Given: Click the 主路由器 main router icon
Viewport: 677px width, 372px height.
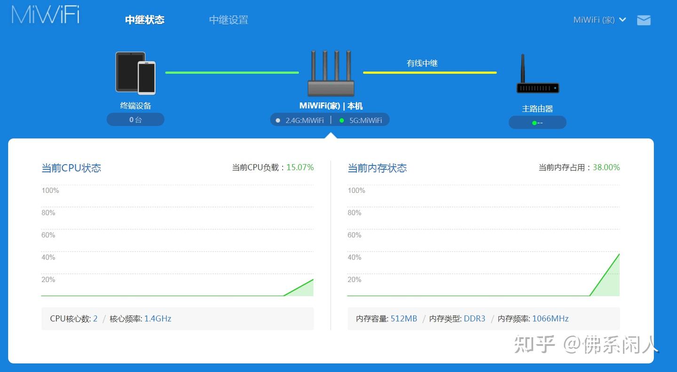Looking at the screenshot, I should pos(537,73).
